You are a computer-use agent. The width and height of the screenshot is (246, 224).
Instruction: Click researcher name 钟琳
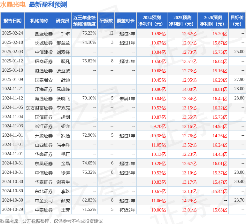pyautogui.click(x=65, y=34)
